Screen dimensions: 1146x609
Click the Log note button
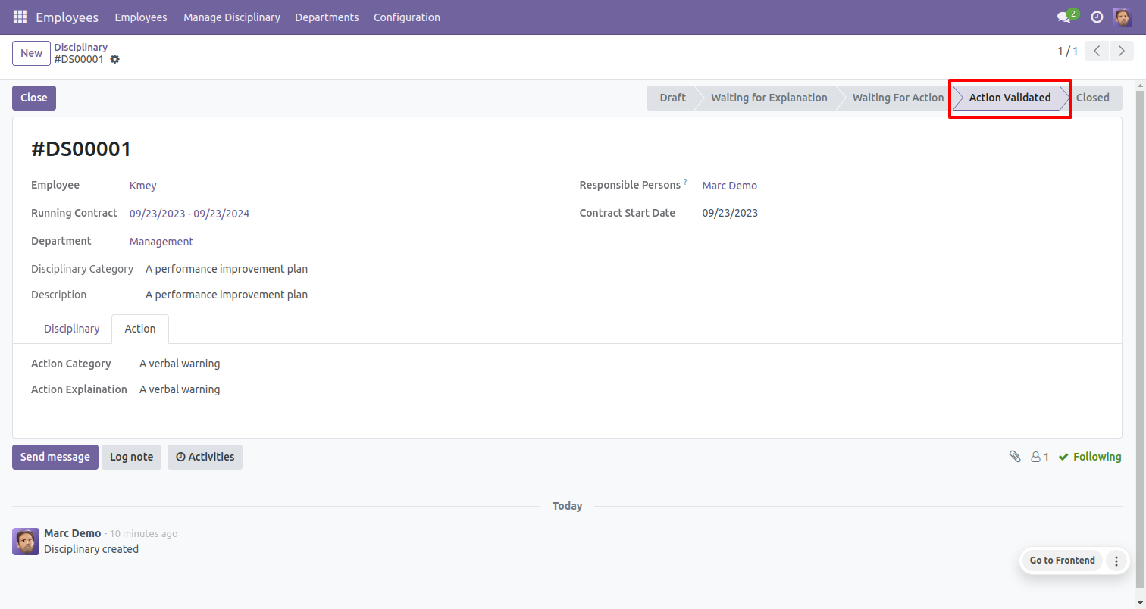click(x=131, y=457)
